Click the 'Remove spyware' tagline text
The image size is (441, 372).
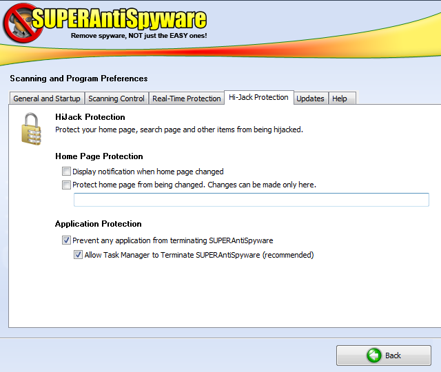pos(139,35)
